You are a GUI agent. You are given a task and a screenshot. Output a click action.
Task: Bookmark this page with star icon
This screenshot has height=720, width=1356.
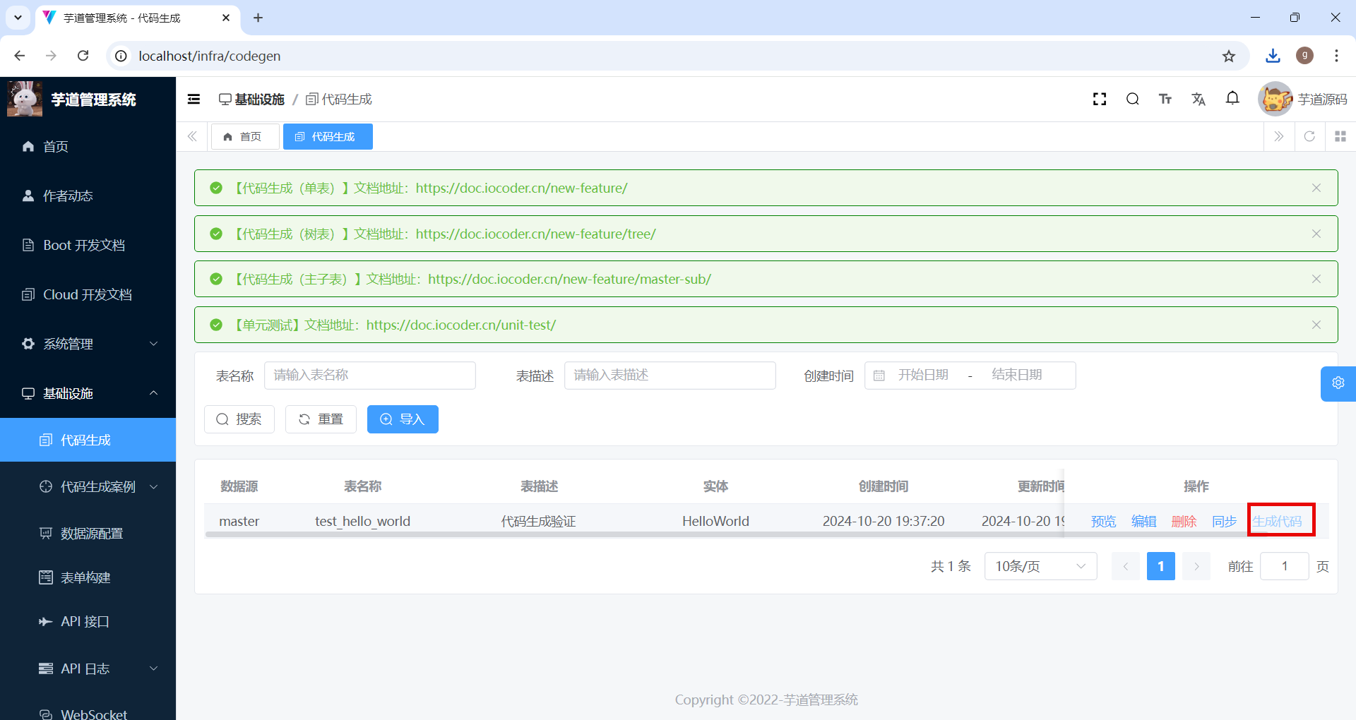pos(1229,56)
